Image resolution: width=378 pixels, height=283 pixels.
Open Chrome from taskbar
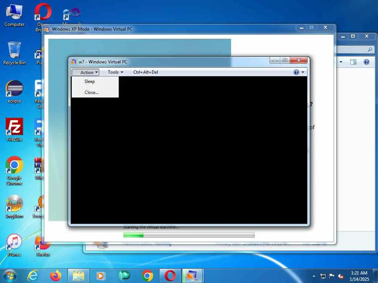pos(148,276)
